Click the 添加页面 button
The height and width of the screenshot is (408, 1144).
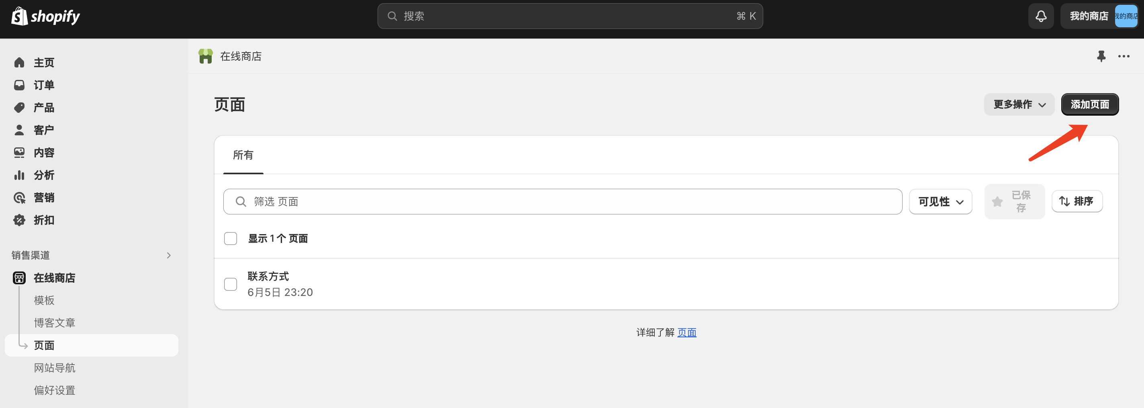pyautogui.click(x=1089, y=105)
